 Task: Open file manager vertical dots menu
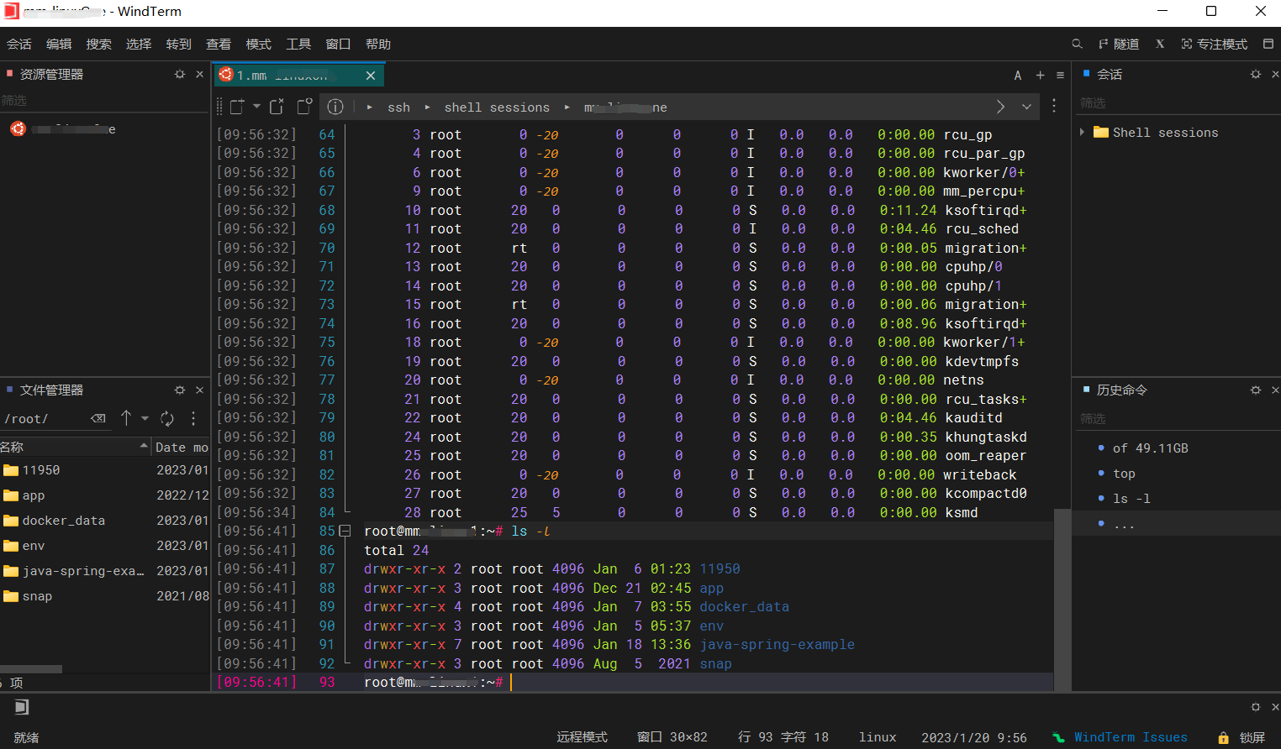tap(193, 418)
